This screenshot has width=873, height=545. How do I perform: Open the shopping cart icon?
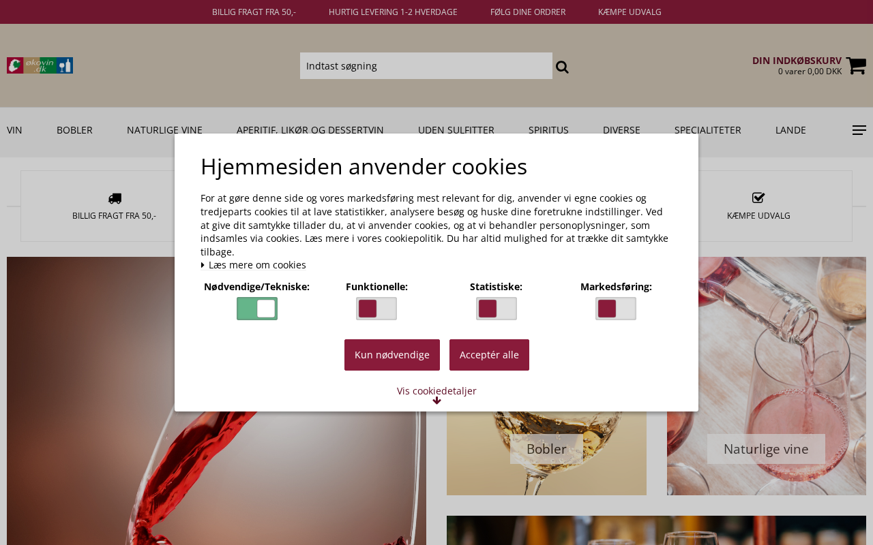point(856,66)
